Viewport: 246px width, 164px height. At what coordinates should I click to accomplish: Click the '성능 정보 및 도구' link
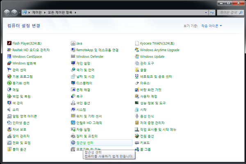[x=153, y=103]
